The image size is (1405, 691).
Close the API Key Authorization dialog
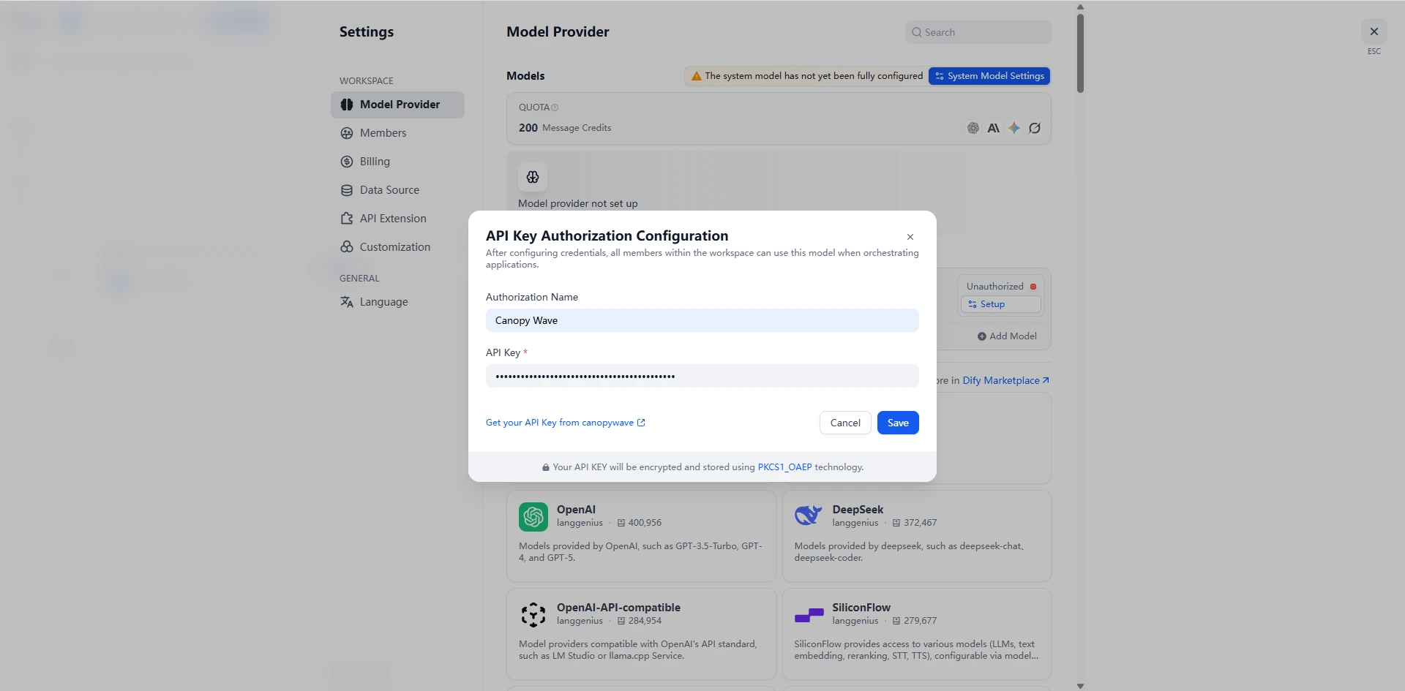point(910,237)
